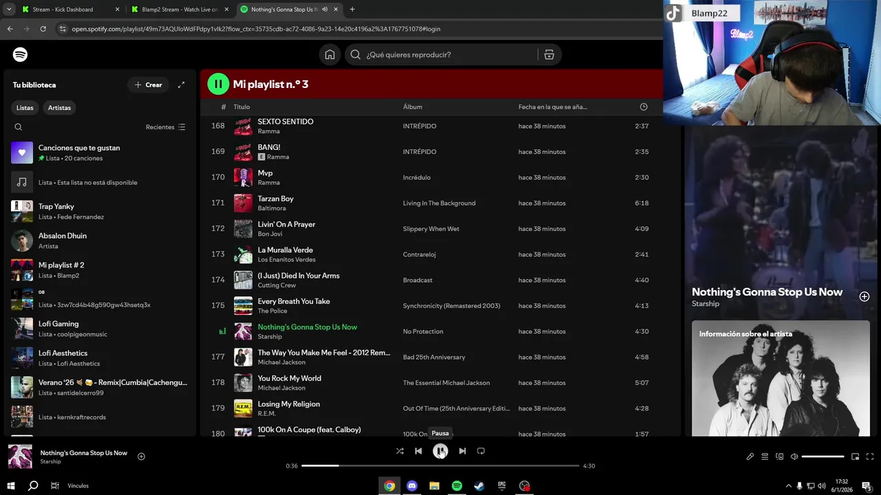Open a new browser tab

click(x=352, y=10)
